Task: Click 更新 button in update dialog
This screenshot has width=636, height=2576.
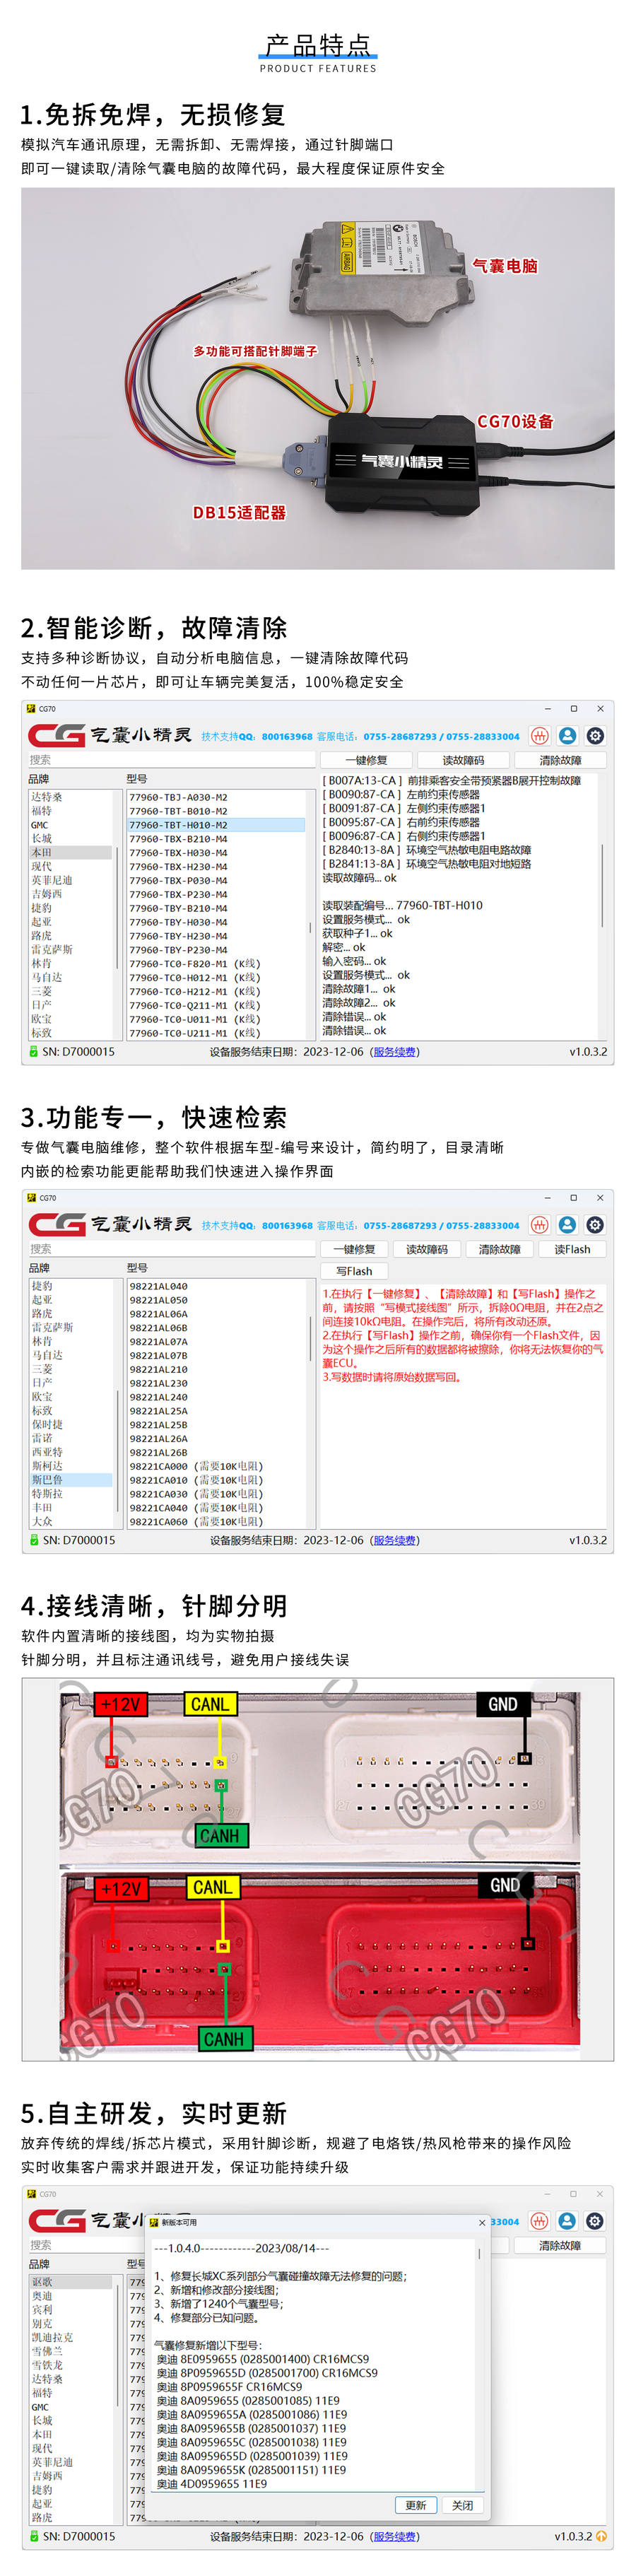Action: pyautogui.click(x=416, y=2505)
